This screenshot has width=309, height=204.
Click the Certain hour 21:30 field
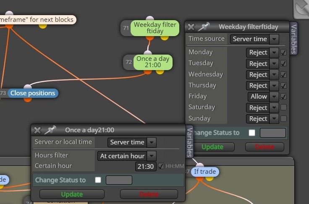(146, 167)
